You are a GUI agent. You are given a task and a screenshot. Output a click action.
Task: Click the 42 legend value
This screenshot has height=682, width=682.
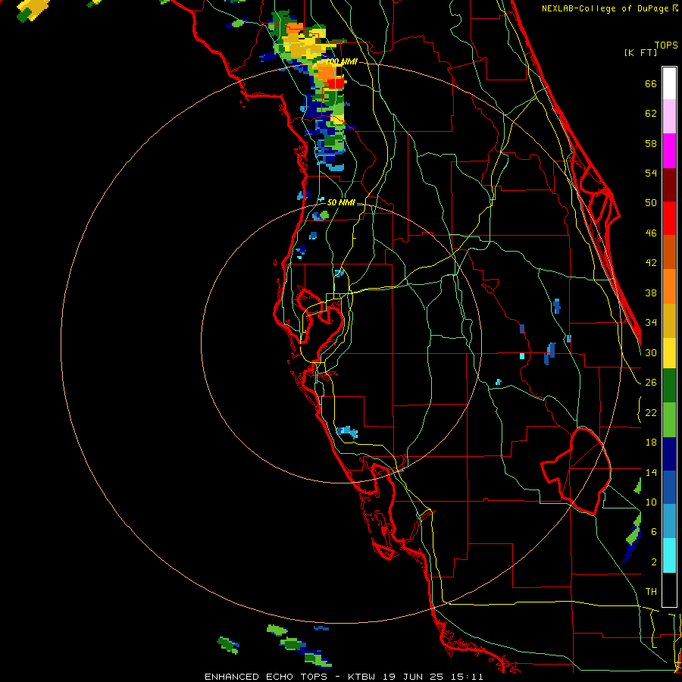click(651, 263)
